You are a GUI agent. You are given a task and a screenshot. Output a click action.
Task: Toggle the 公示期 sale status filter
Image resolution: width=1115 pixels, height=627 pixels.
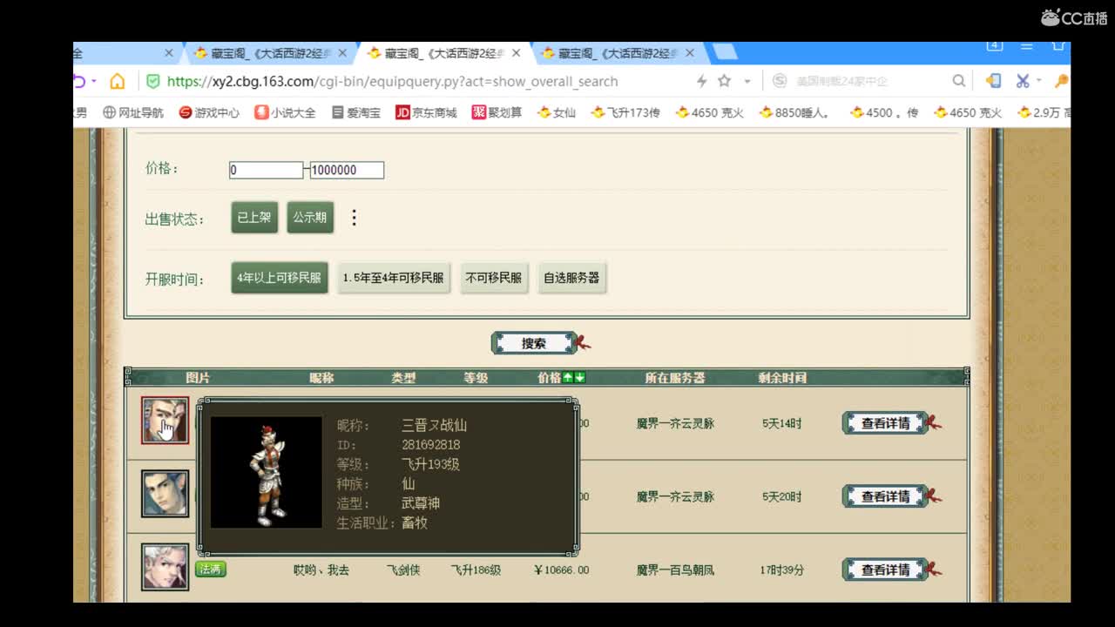coord(309,218)
